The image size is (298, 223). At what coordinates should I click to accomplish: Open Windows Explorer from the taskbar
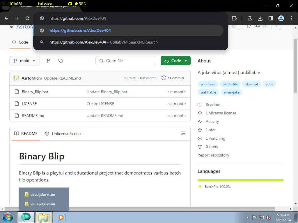[x=43, y=217]
